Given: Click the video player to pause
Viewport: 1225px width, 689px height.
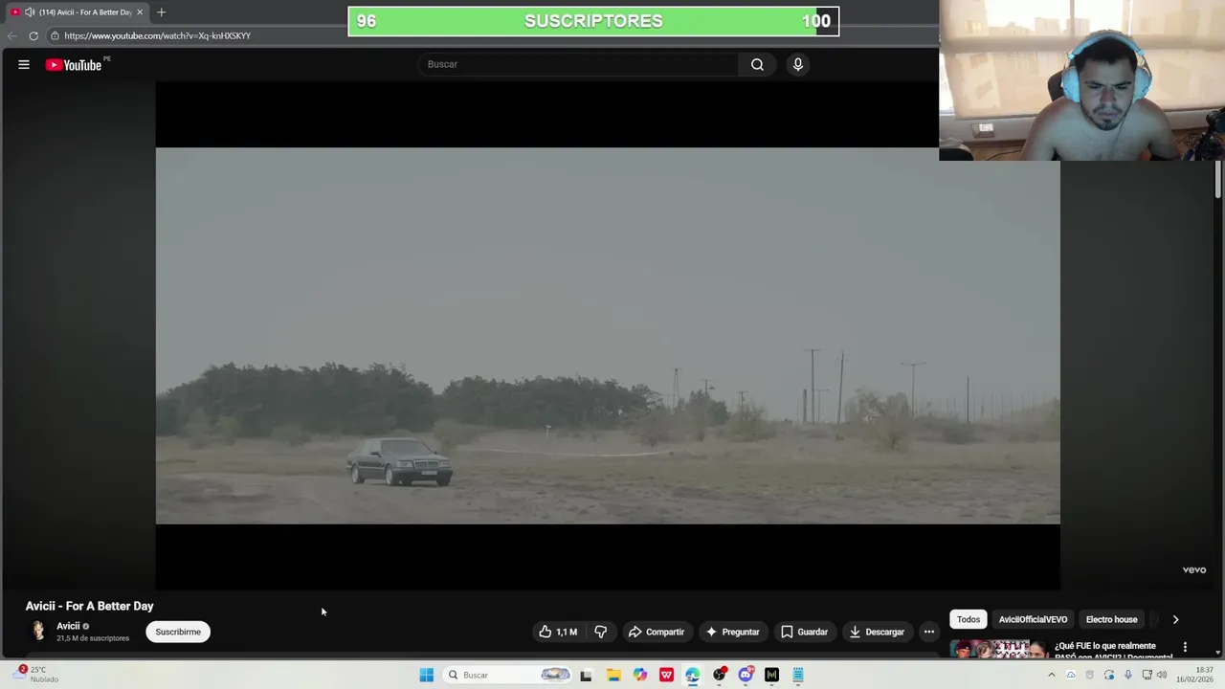Looking at the screenshot, I should coord(608,335).
